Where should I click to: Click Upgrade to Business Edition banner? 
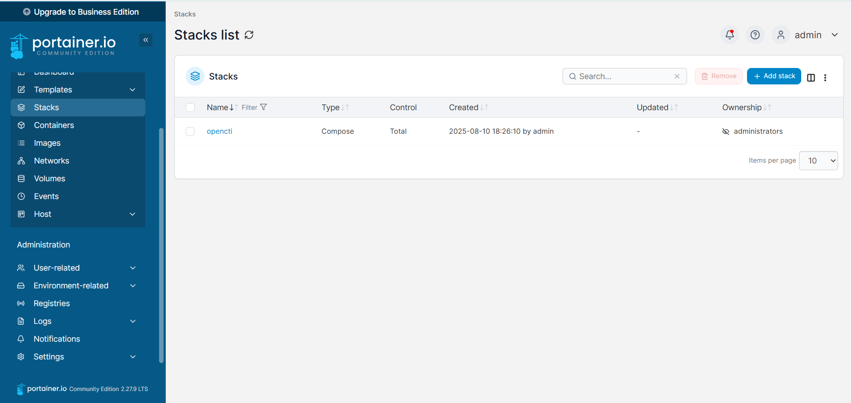(83, 12)
